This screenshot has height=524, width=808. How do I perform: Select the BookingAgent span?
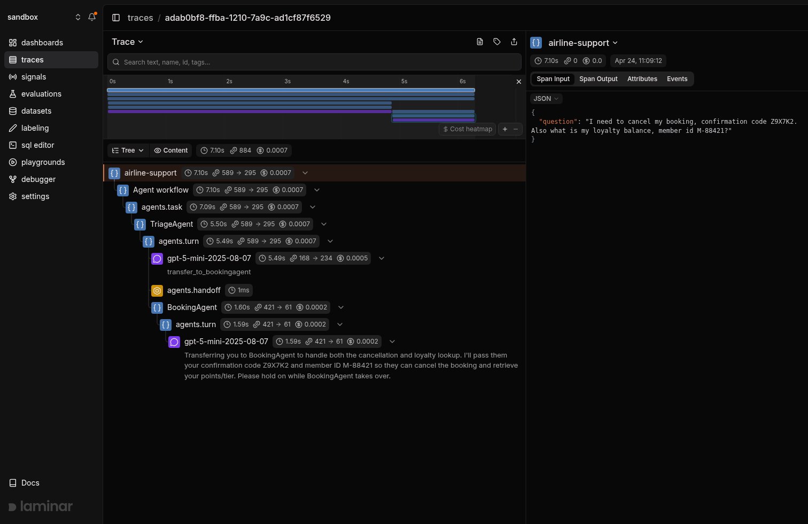pyautogui.click(x=192, y=307)
